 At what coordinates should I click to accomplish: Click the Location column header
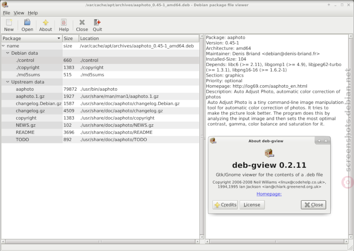tap(139, 38)
